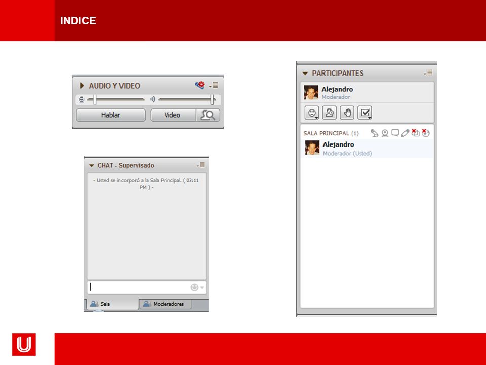Switch to the Sala chat tab
The width and height of the screenshot is (486, 365).
112,304
